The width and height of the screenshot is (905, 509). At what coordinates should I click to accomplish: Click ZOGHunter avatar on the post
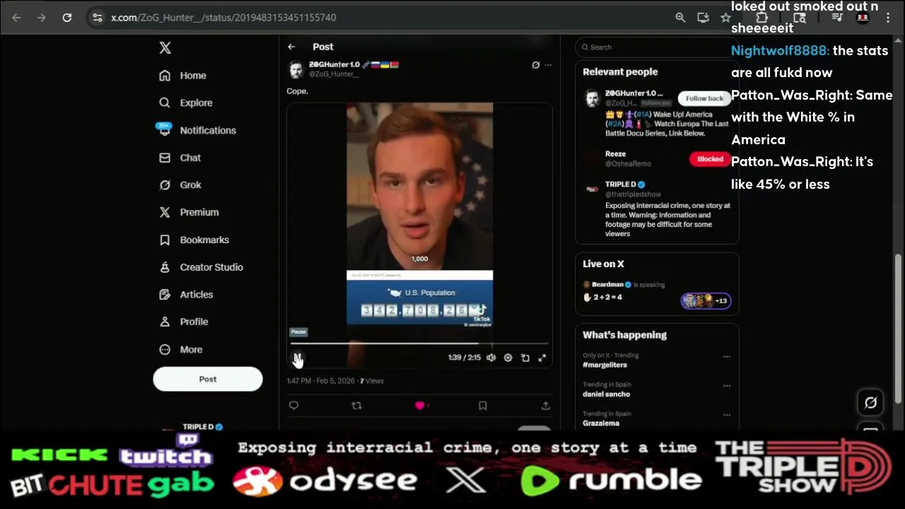(296, 69)
